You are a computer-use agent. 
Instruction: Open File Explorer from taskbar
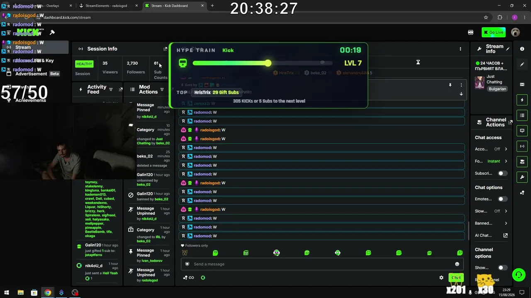coord(20,293)
